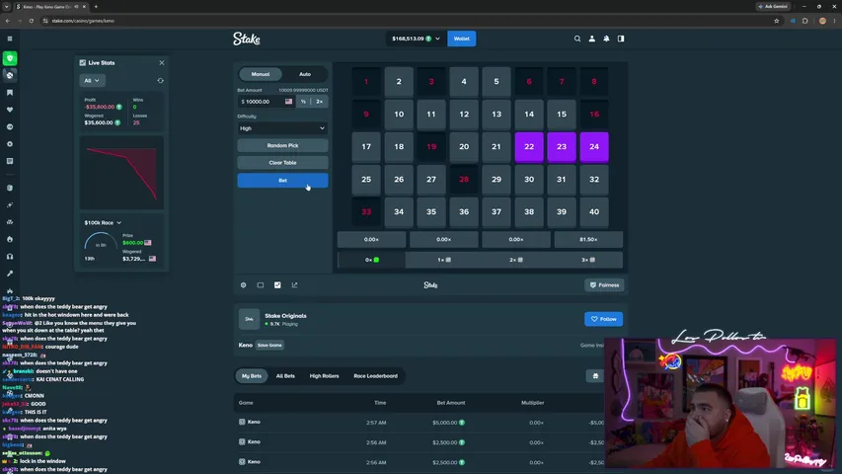Click the blue Bet button

[282, 181]
